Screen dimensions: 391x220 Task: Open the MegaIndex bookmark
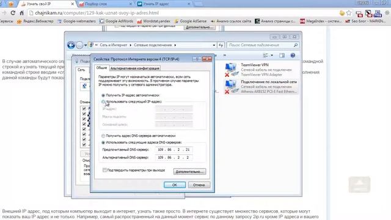point(321,21)
